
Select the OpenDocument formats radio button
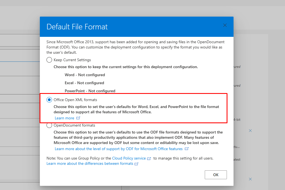point(49,125)
